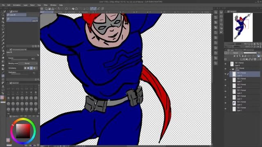Viewport: 262px width, 147px height.
Task: Select the Hand move tool
Action: point(3,18)
